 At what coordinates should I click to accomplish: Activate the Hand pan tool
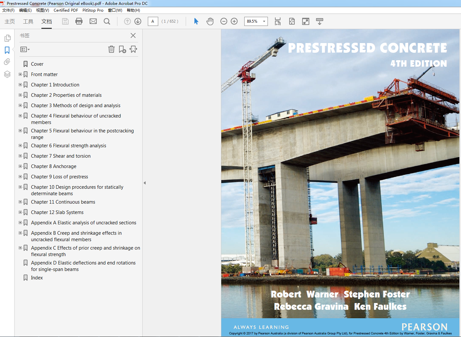(x=210, y=21)
